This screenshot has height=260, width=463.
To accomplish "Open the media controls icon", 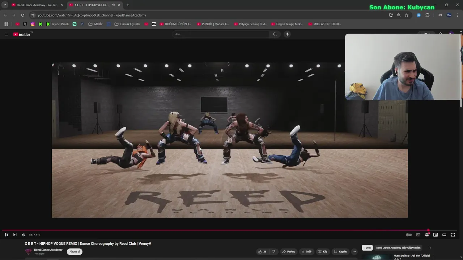I will [x=440, y=15].
